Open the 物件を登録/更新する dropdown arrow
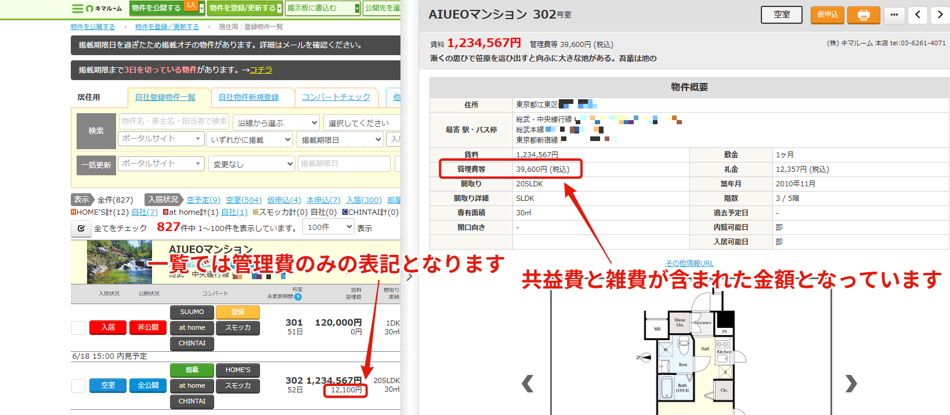950x415 pixels. click(x=280, y=9)
